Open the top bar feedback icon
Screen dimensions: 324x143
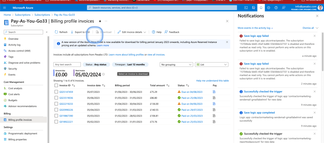click(283, 8)
